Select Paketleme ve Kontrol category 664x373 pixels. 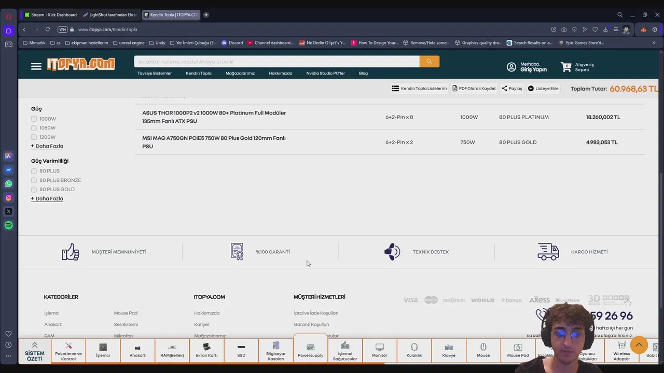tap(68, 351)
